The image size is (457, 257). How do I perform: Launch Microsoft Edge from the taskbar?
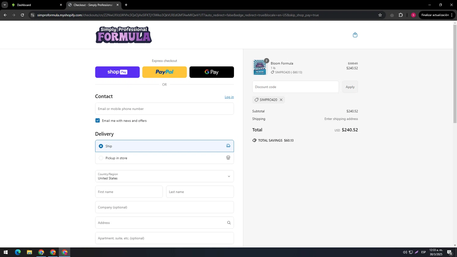pyautogui.click(x=18, y=252)
